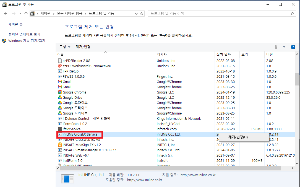The image size is (300, 187).
Task: Navigate to 모든 제어판 항목 breadcrumb
Action: tap(70, 13)
